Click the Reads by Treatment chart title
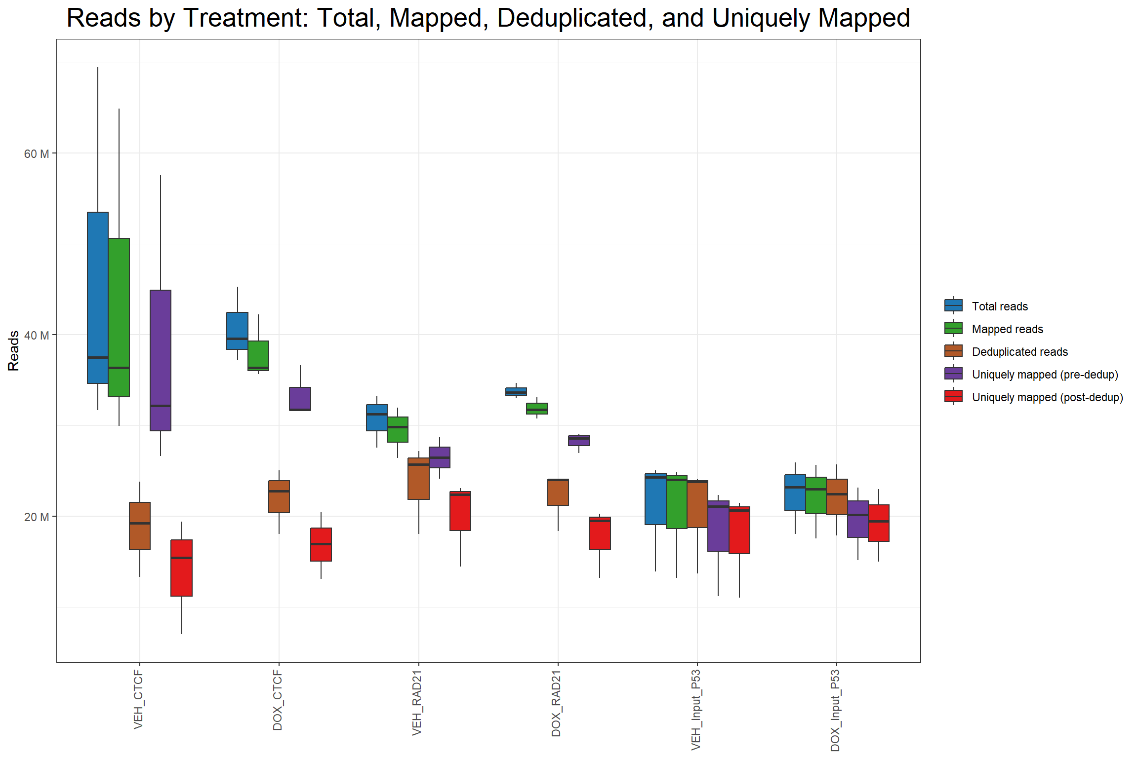Viewport: 1138px width, 758px height. (x=488, y=18)
